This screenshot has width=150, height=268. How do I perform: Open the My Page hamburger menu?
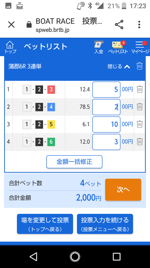tap(140, 47)
